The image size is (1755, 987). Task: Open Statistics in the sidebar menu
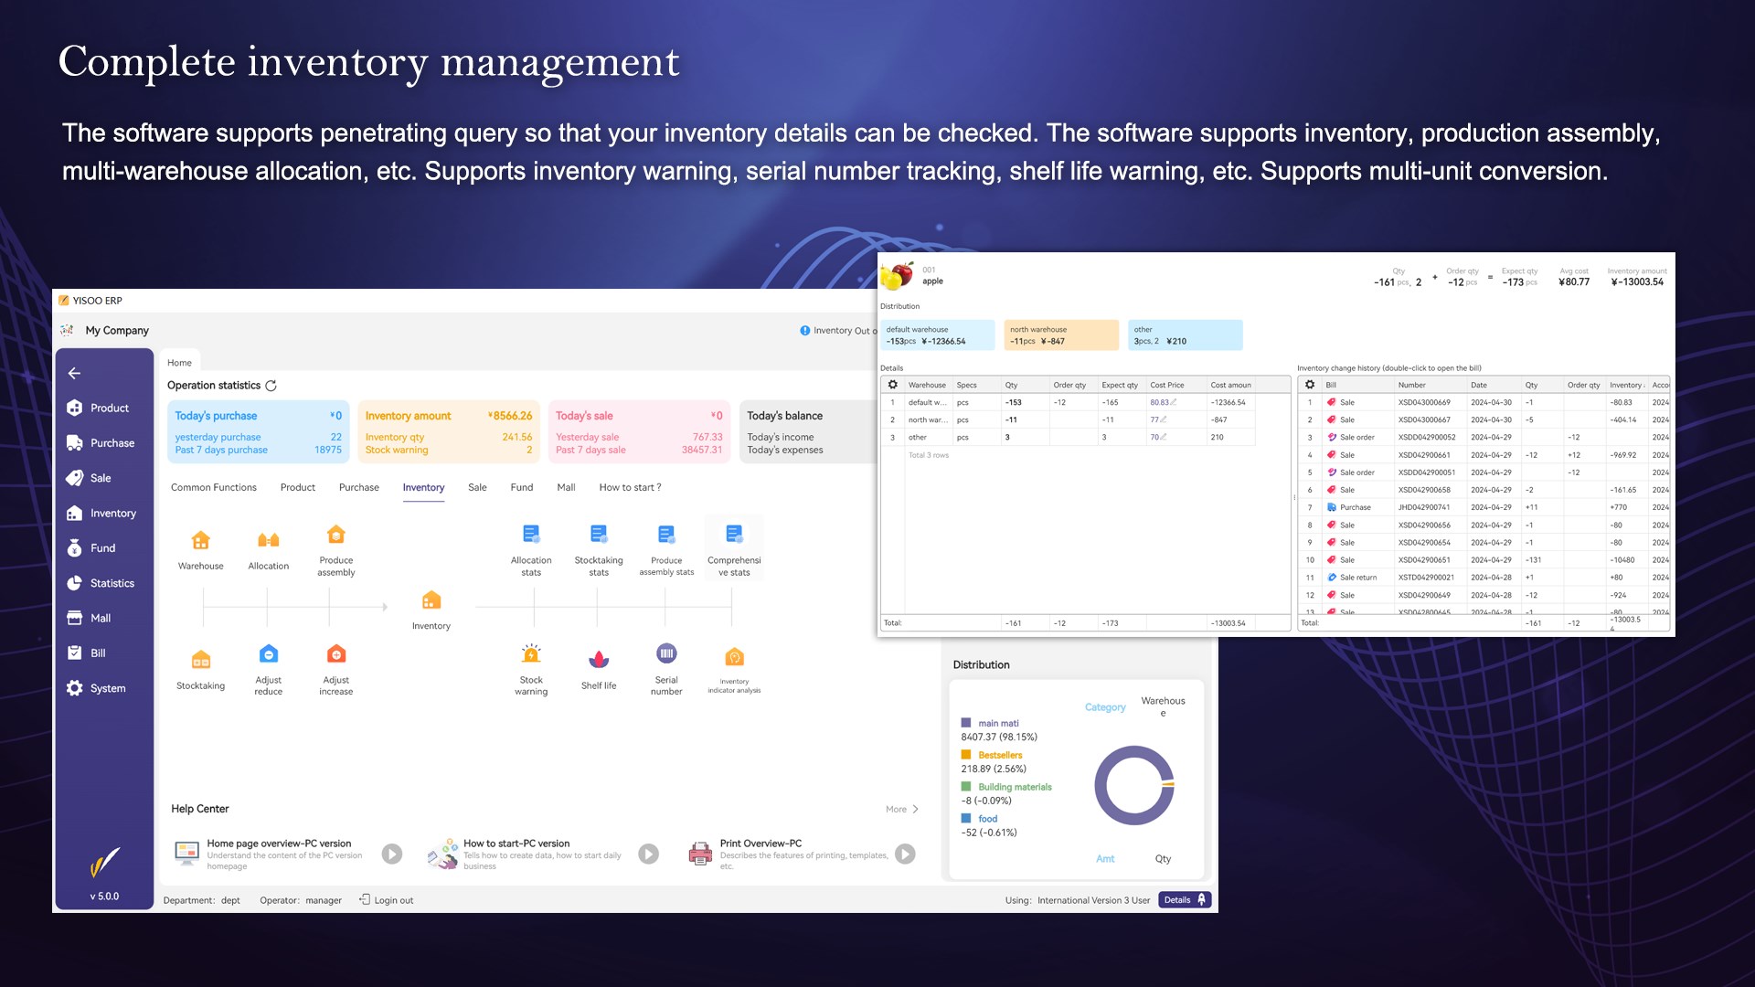click(x=112, y=583)
